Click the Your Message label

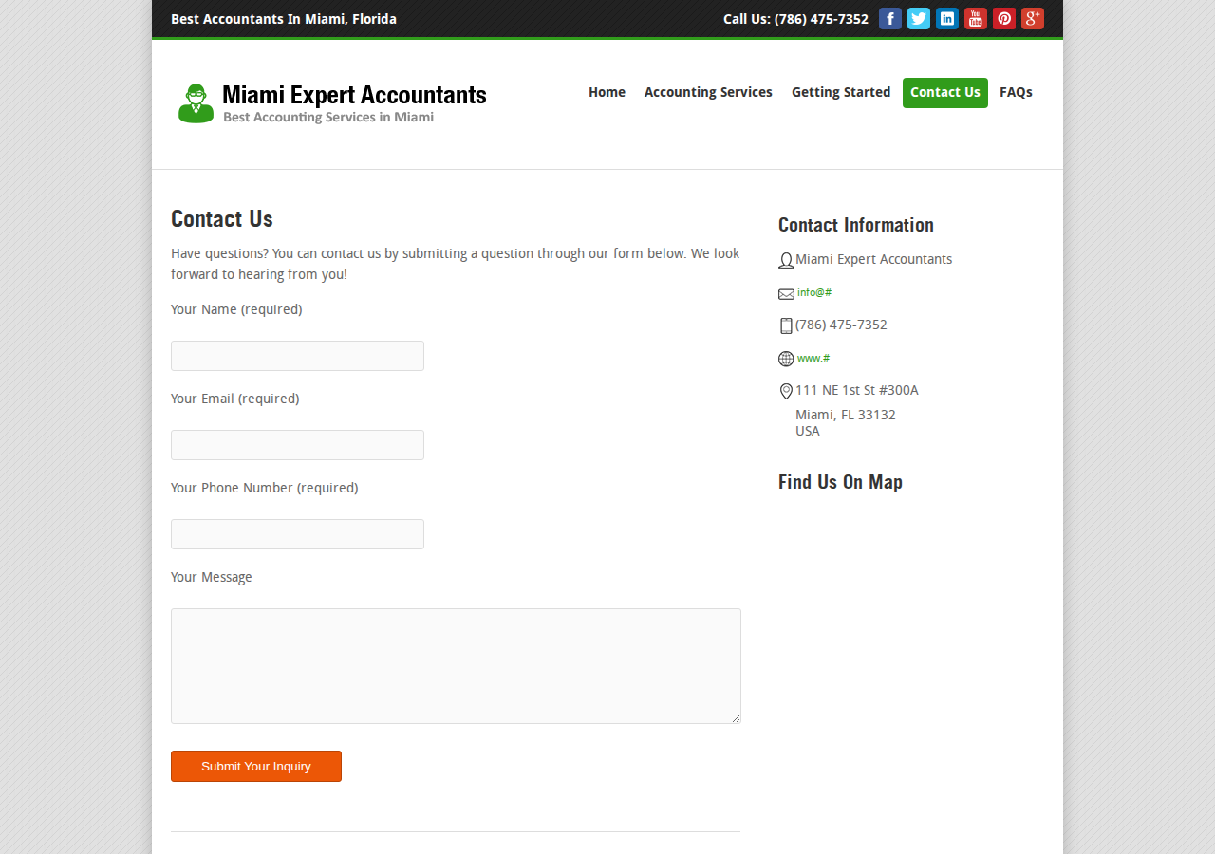click(212, 577)
